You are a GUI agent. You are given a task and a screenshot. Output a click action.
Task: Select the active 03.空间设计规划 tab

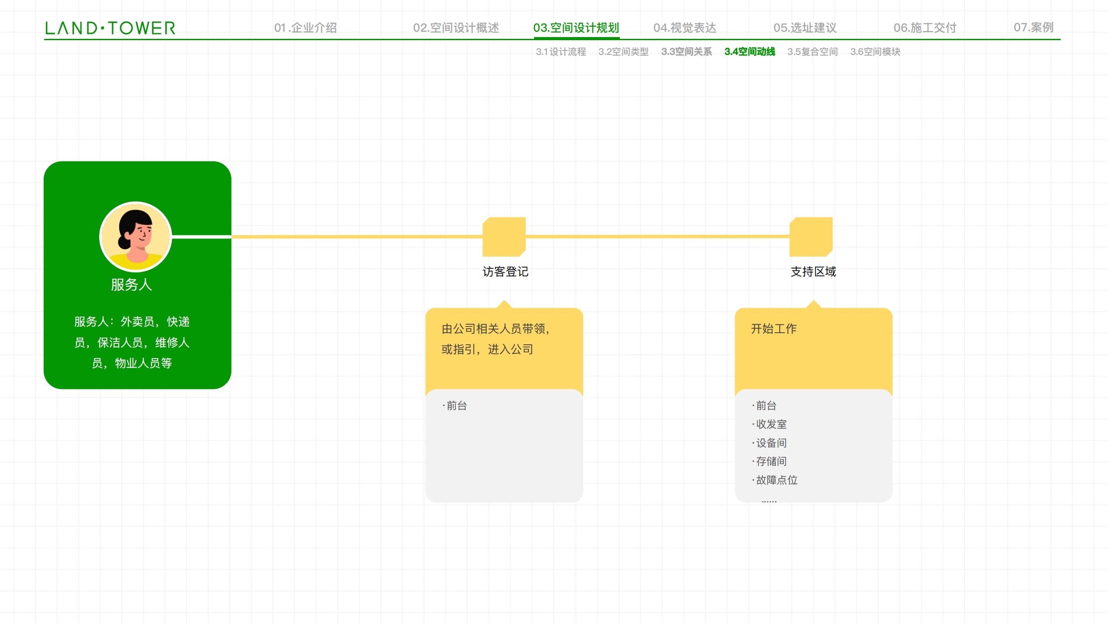pyautogui.click(x=576, y=28)
